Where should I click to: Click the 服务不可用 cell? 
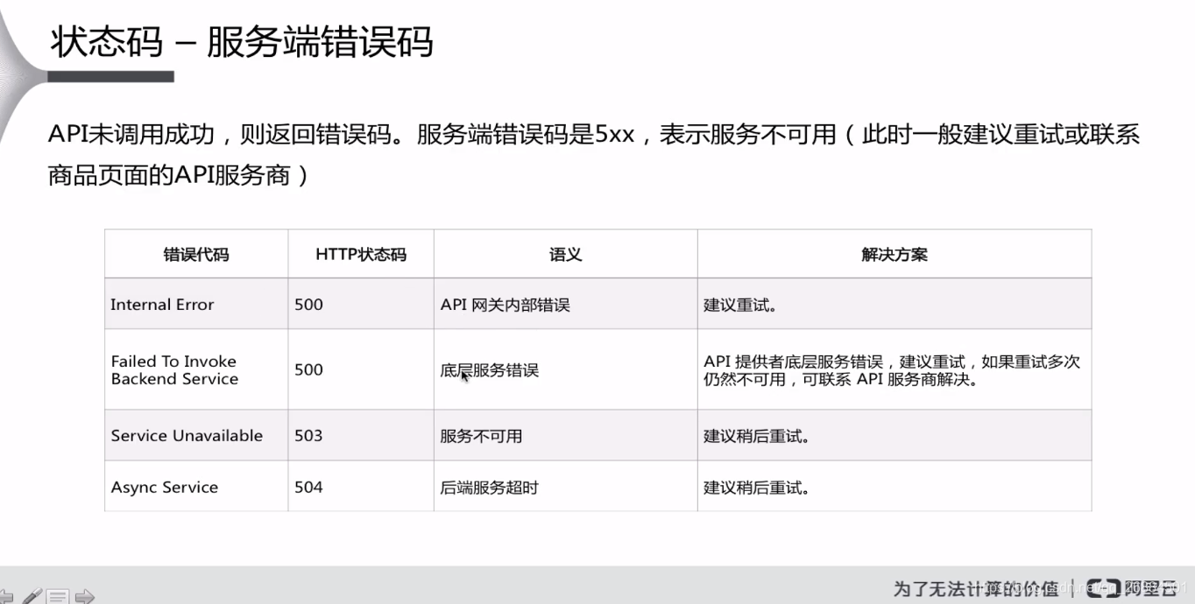(566, 435)
